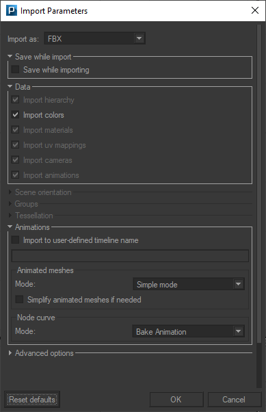Click the Cancel button
This screenshot has height=412, width=266.
[x=235, y=400]
